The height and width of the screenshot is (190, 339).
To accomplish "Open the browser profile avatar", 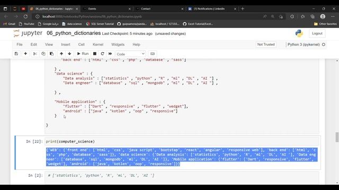I will (x=323, y=16).
